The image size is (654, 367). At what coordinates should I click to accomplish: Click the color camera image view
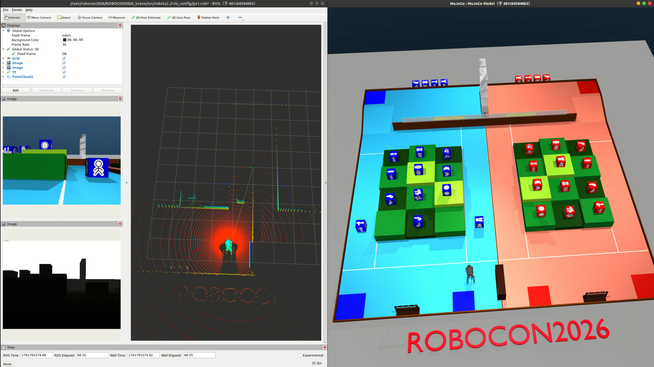click(62, 160)
